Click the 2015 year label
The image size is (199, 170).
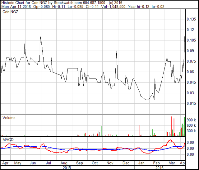pos(67,168)
